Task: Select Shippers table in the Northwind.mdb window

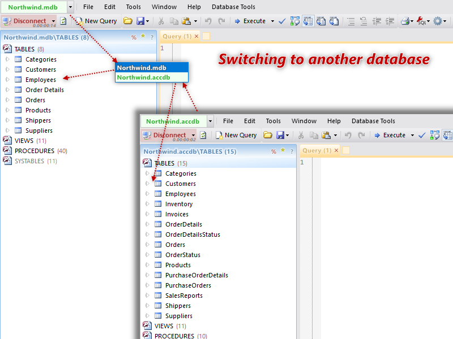Action: point(38,120)
